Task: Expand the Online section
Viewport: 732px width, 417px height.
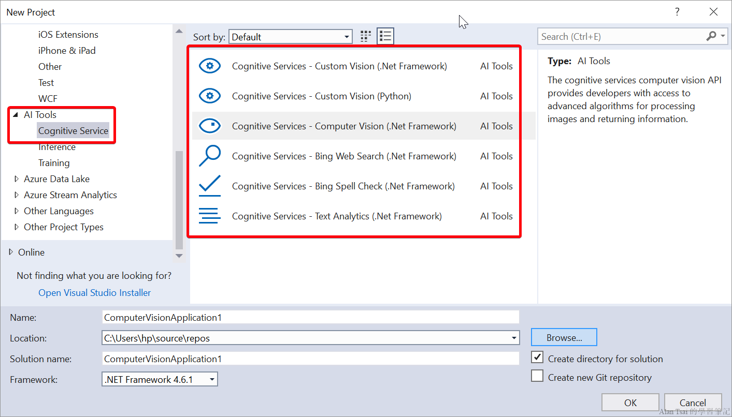Action: (11, 252)
